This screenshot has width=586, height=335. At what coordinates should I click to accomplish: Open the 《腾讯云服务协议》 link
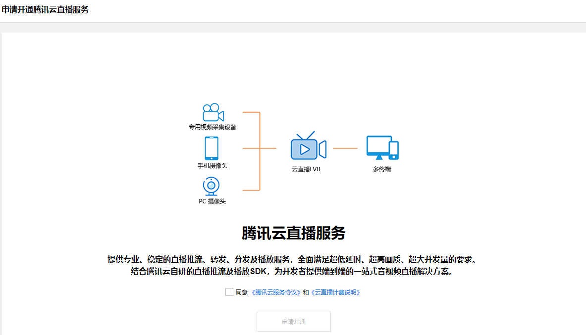click(276, 292)
